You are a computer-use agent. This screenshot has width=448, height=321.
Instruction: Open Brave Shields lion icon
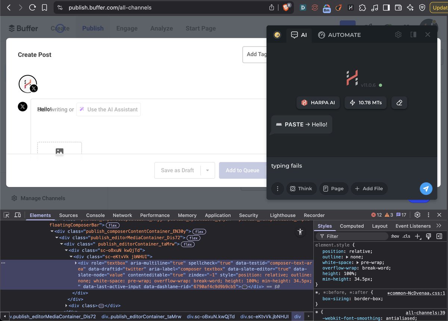(286, 7)
